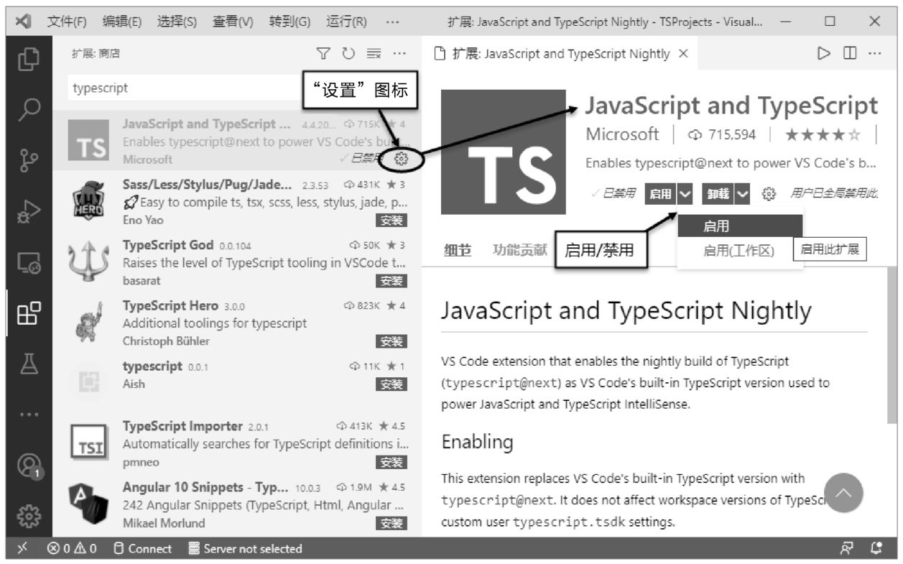Click the 卸载 button in extension details
This screenshot has height=564, width=903.
[x=718, y=193]
